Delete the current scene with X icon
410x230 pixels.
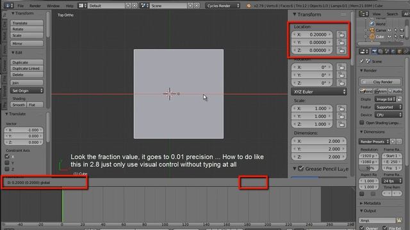pos(197,6)
